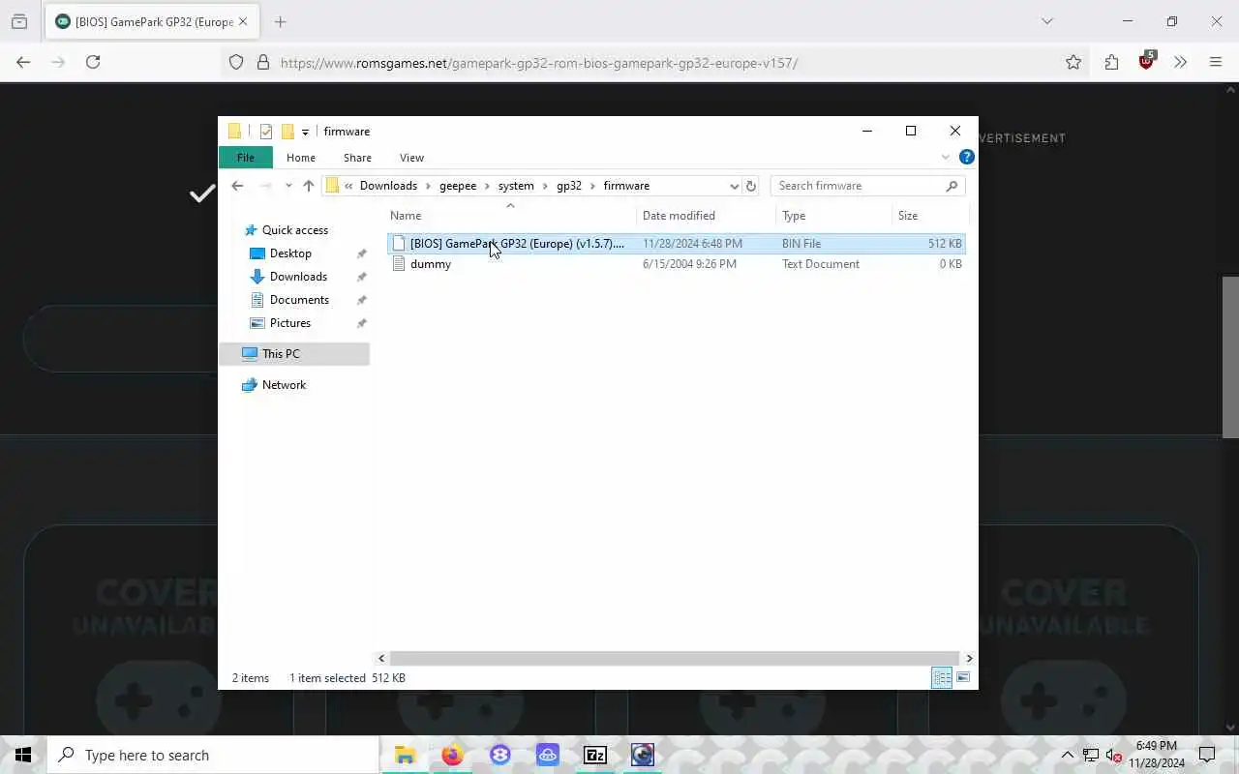Image resolution: width=1239 pixels, height=774 pixels.
Task: Click the horizontal scrollbar in file list
Action: [x=676, y=658]
